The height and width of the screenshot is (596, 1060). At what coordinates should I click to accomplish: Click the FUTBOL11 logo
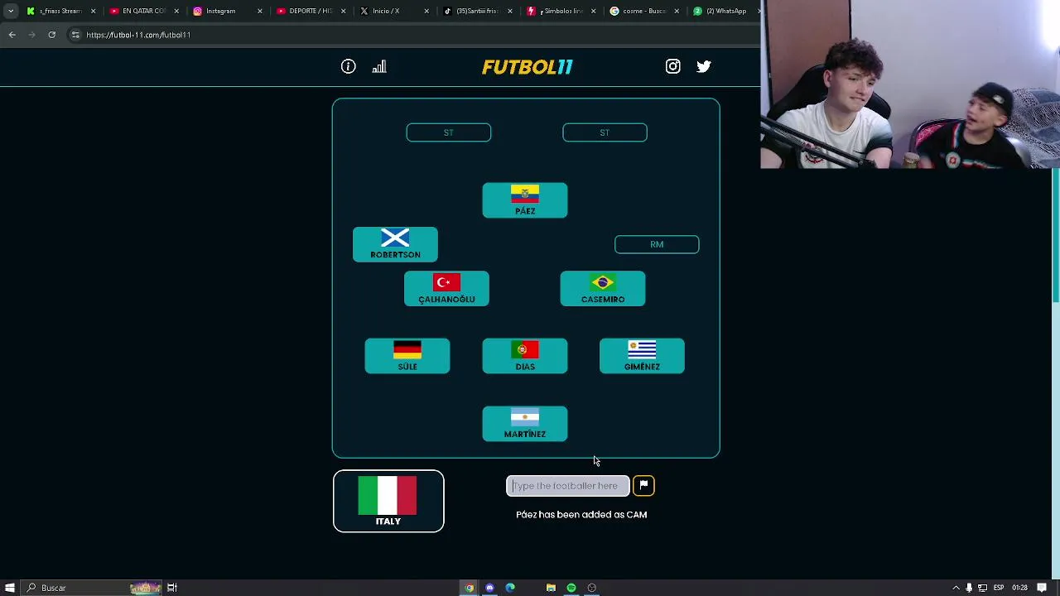pos(528,67)
